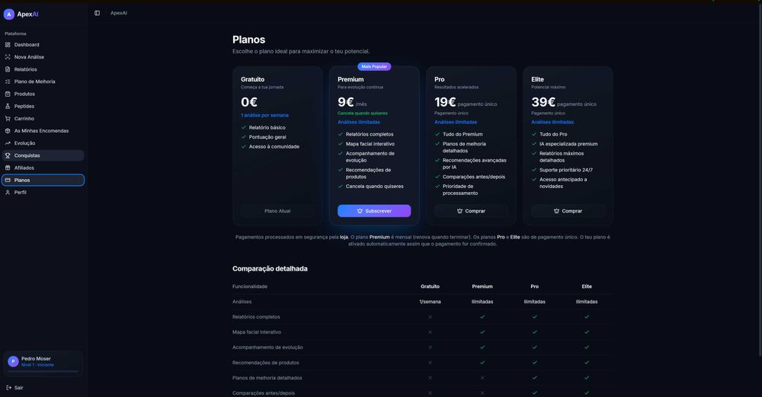This screenshot has height=397, width=762.
Task: Click the Subscrever button for Premium
Action: point(374,211)
